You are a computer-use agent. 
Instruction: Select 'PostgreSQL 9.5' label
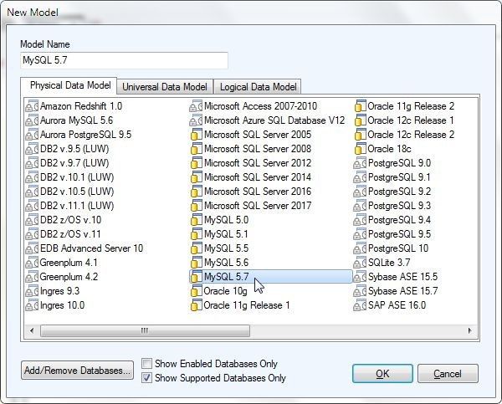400,234
